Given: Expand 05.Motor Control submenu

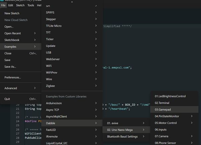Looking at the screenshot, I should [x=174, y=123].
